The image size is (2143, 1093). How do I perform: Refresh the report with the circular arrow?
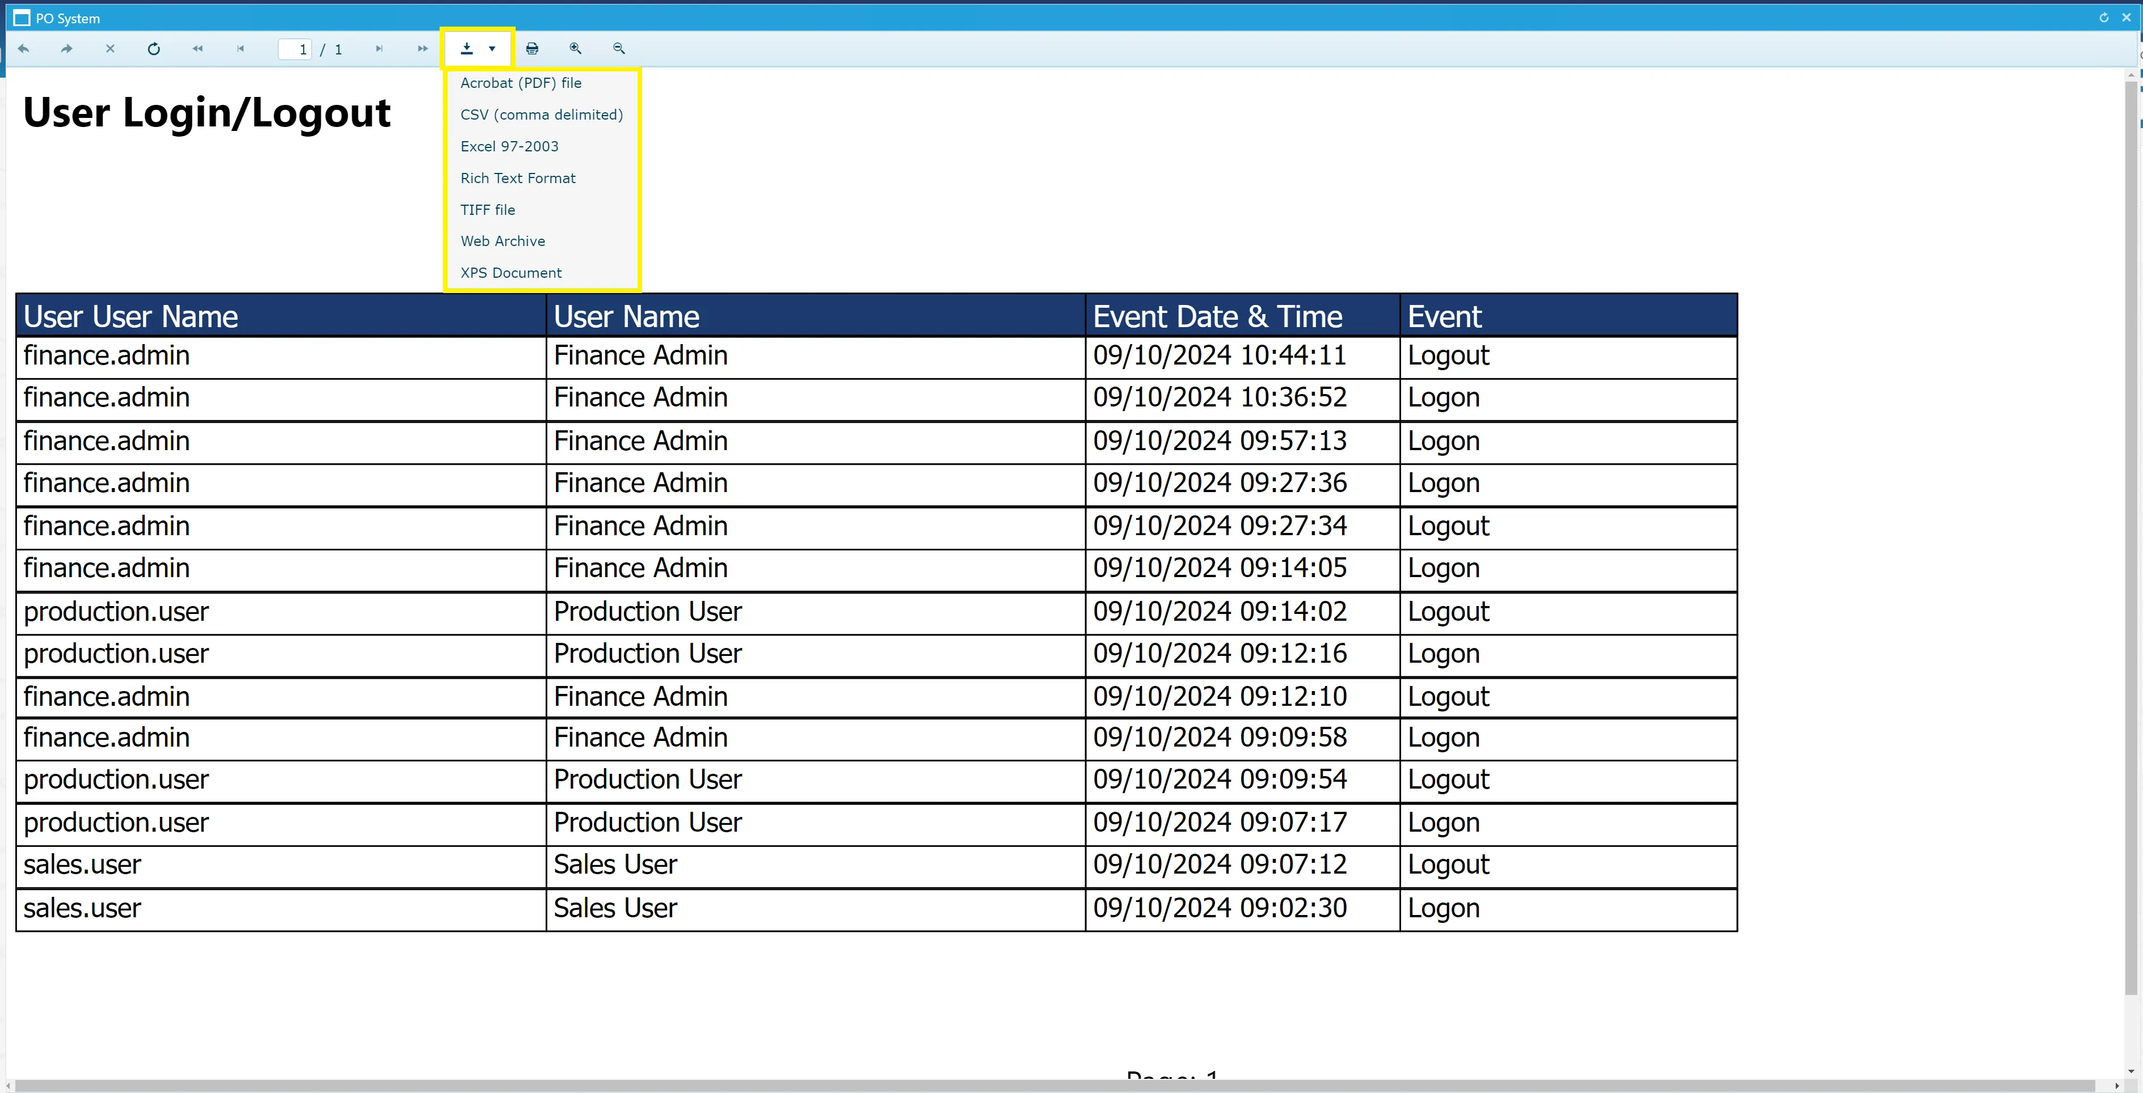[154, 49]
